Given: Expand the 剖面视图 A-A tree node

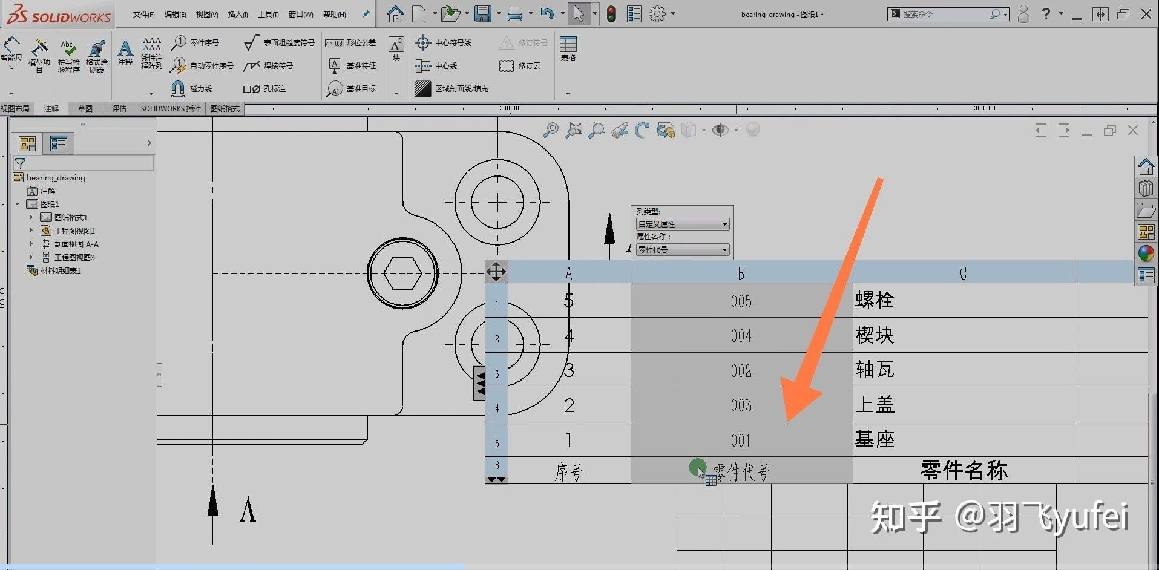Looking at the screenshot, I should [31, 244].
